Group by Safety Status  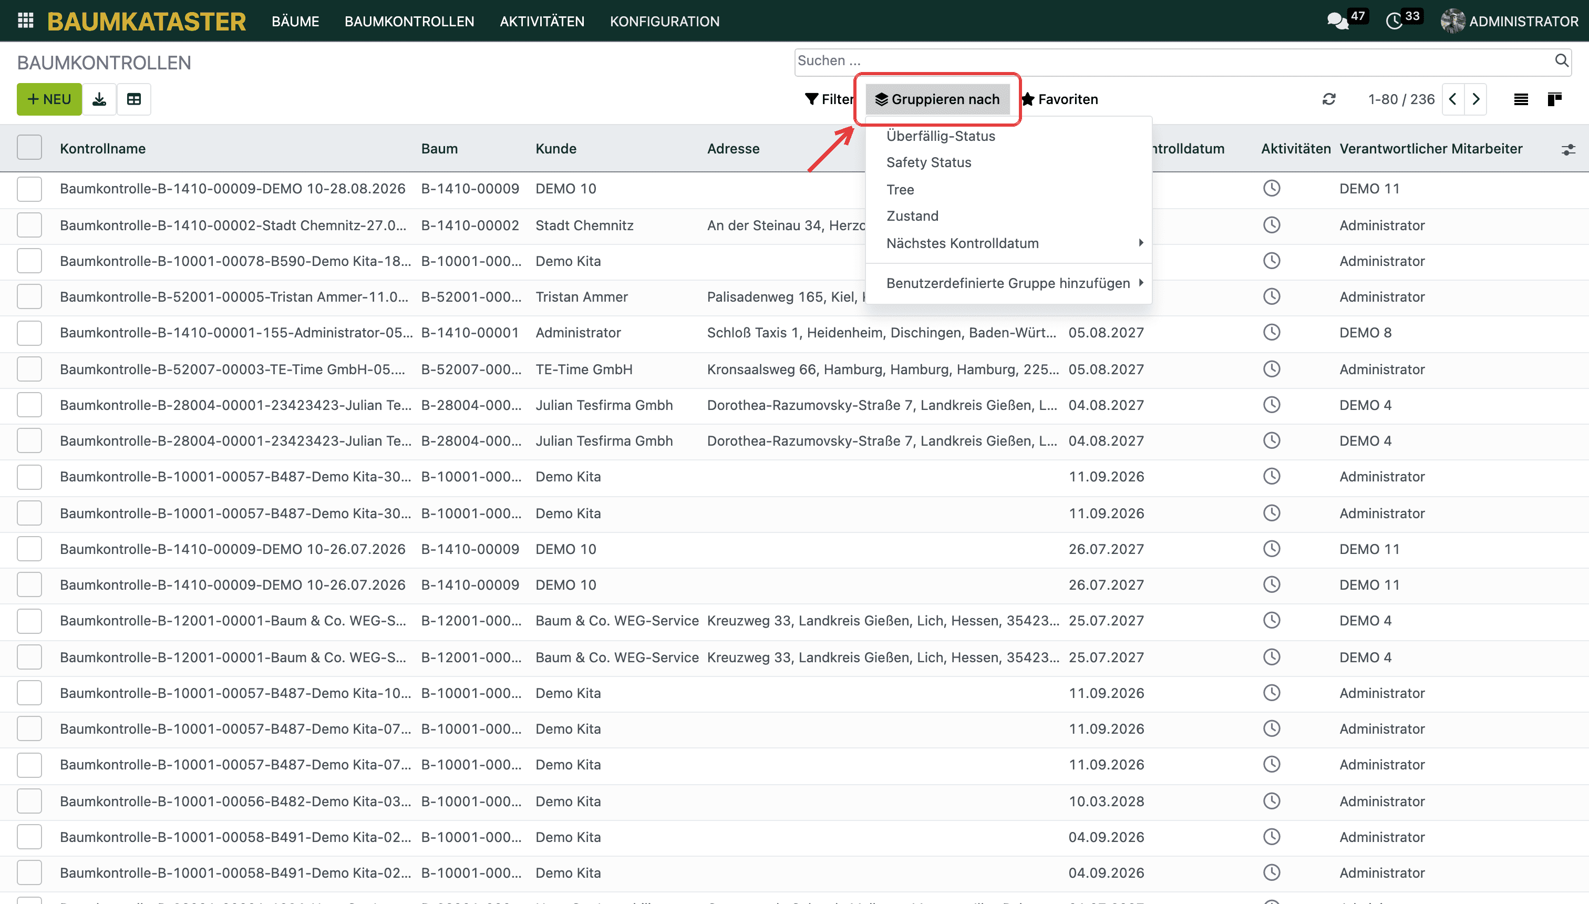click(x=1009, y=163)
